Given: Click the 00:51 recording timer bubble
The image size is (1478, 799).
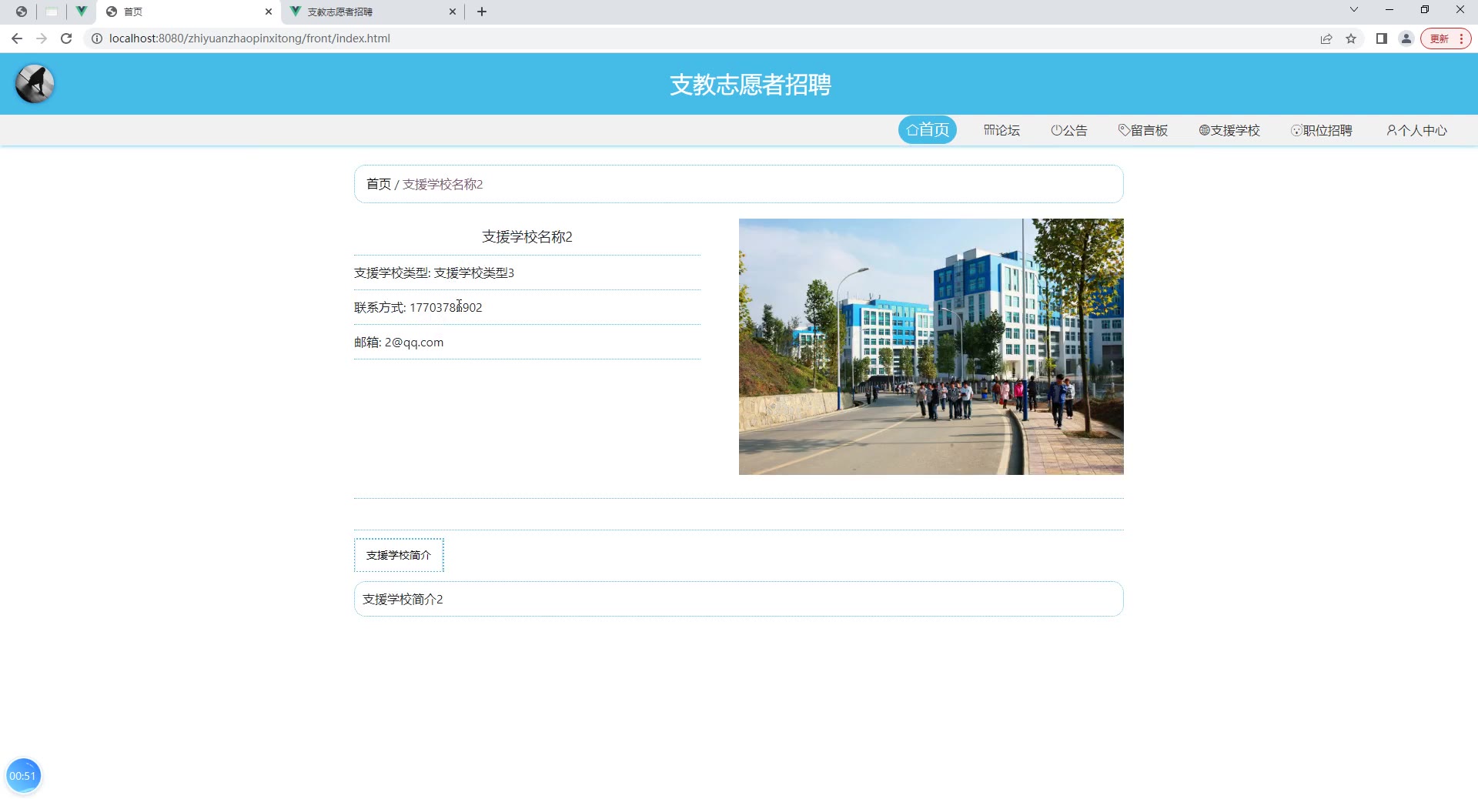Looking at the screenshot, I should 23,775.
